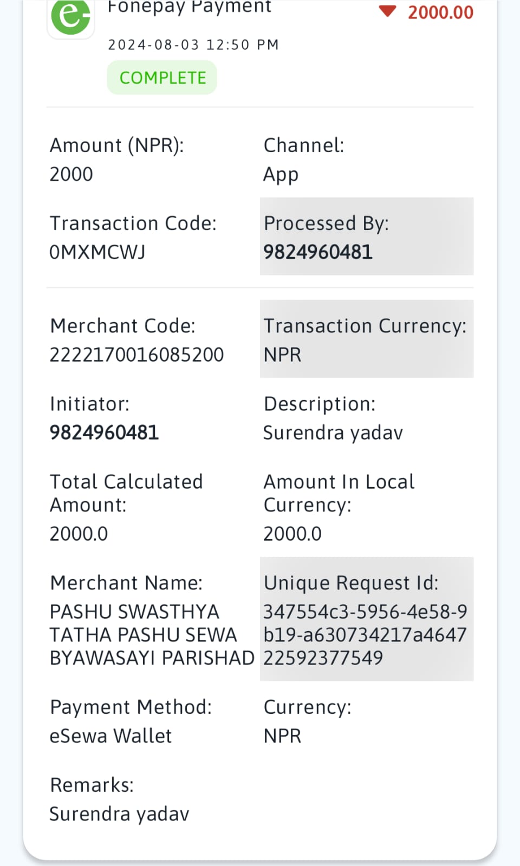The image size is (520, 866).
Task: Tap the Amount In Local Currency value
Action: pyautogui.click(x=292, y=534)
